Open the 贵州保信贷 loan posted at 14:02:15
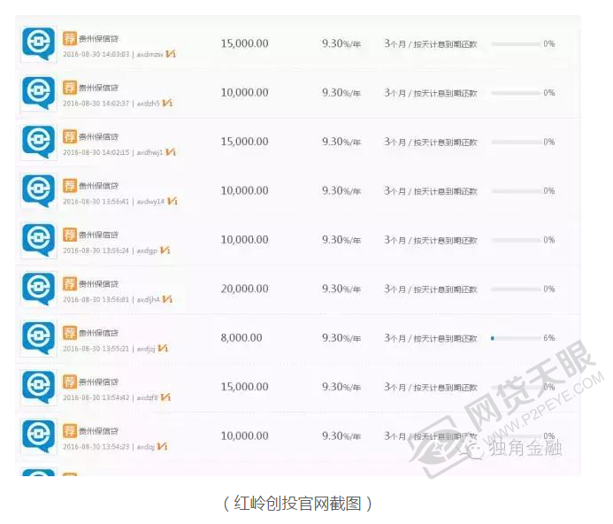This screenshot has width=613, height=524. pyautogui.click(x=98, y=136)
